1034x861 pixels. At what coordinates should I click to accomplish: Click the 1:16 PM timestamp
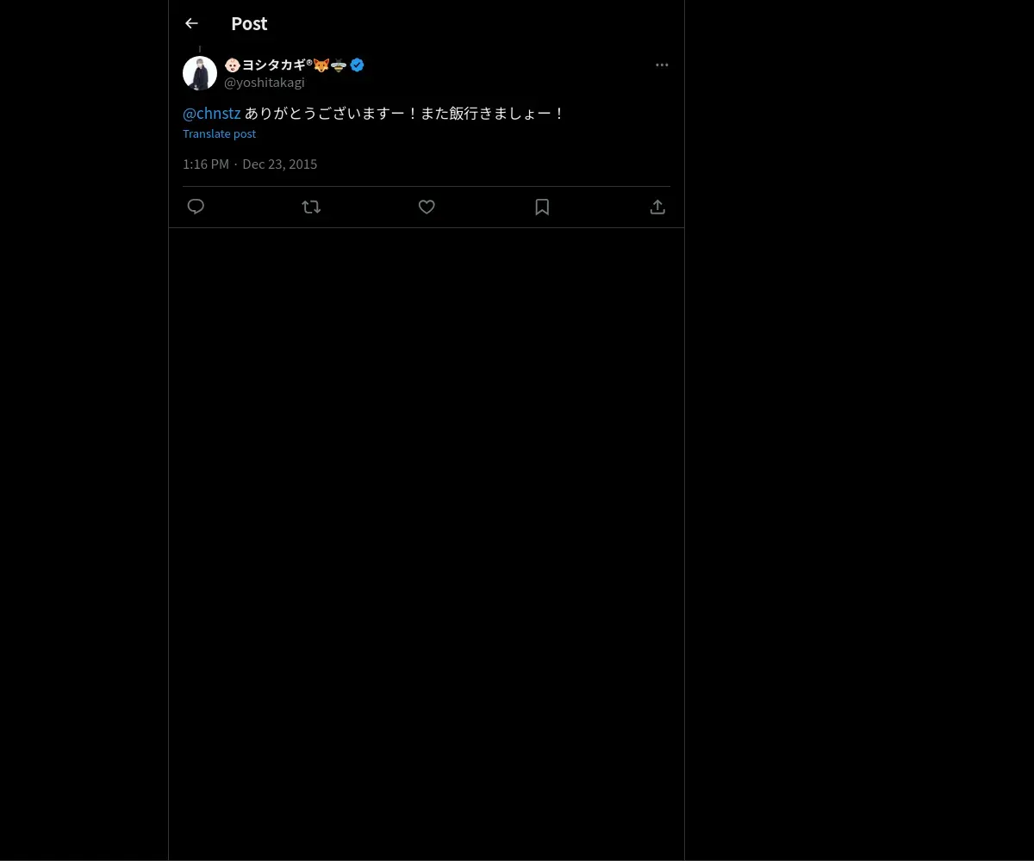pos(206,164)
